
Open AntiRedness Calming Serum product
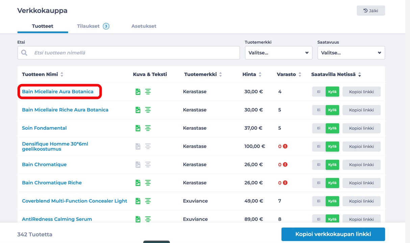(x=57, y=219)
